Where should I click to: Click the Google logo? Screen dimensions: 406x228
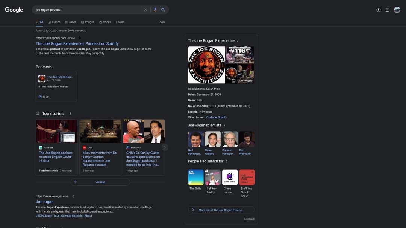(14, 10)
